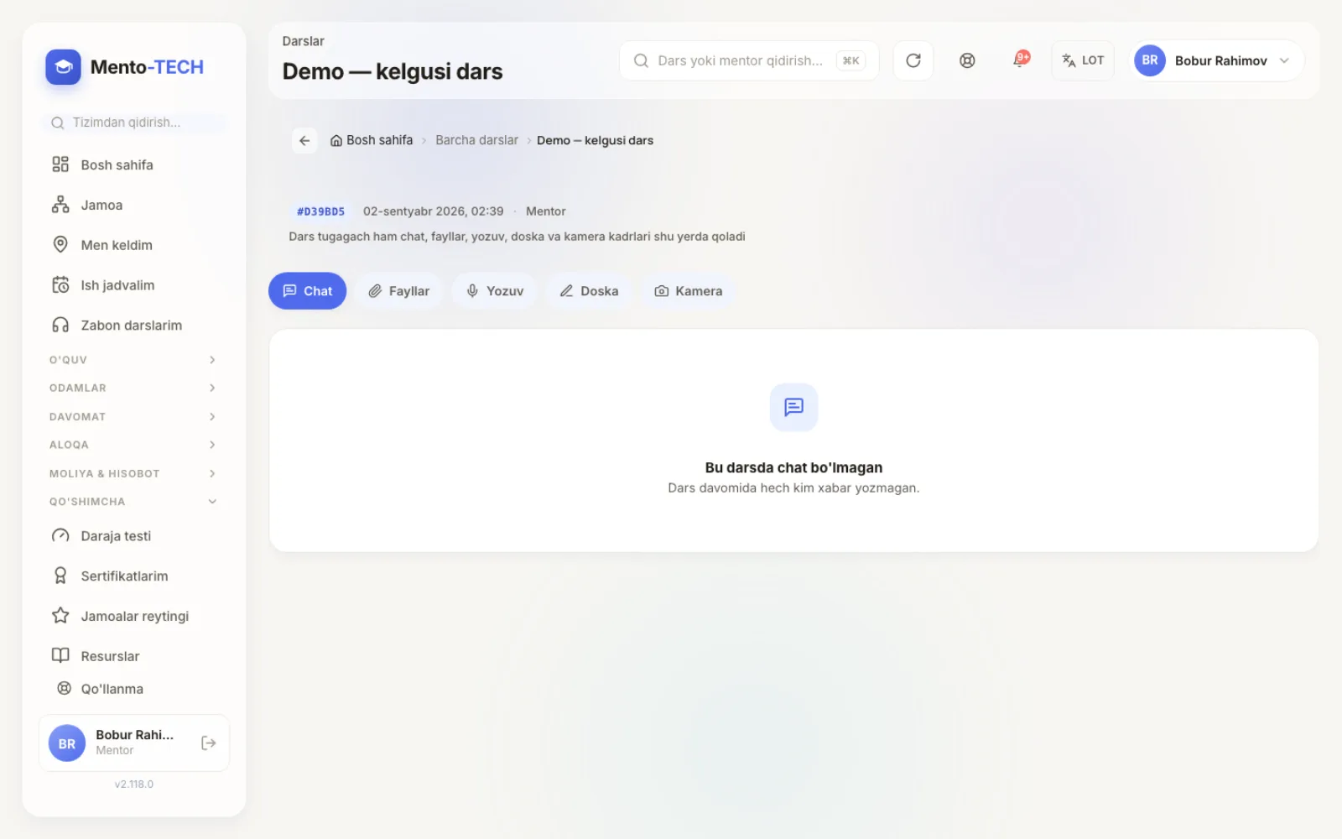This screenshot has height=839, width=1342.
Task: Open Barcha darslar breadcrumb link
Action: (x=476, y=141)
